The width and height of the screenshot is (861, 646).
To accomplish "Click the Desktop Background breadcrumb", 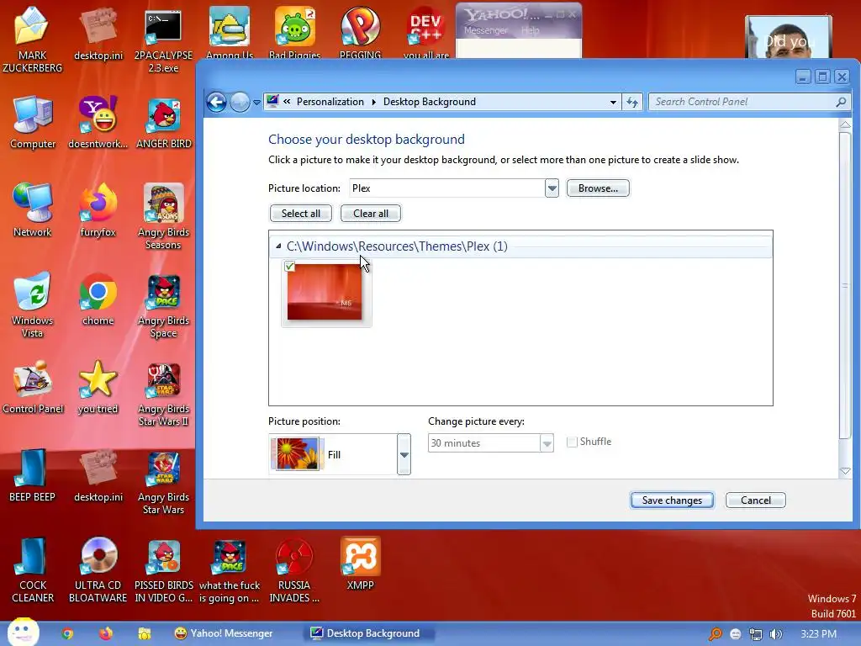I will [x=430, y=102].
